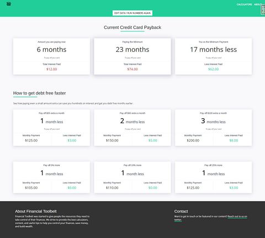Click the $74.00 total interest amount
This screenshot has height=238, width=265.
132,69
